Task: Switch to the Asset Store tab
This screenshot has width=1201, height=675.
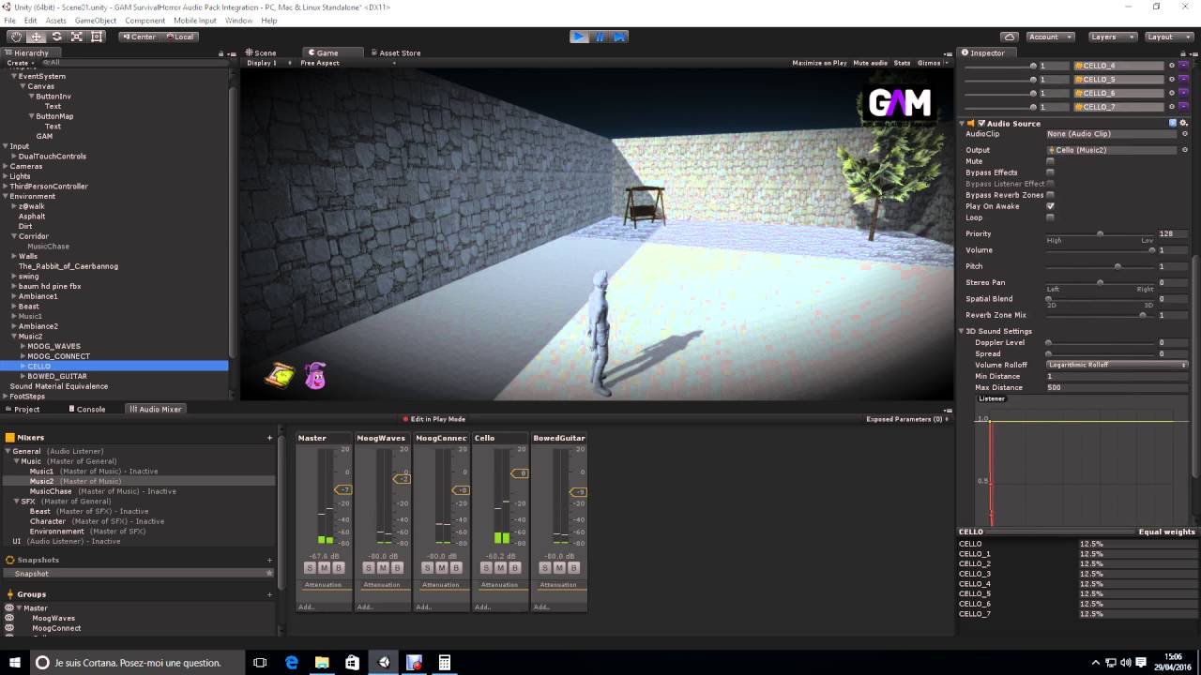Action: pyautogui.click(x=395, y=52)
